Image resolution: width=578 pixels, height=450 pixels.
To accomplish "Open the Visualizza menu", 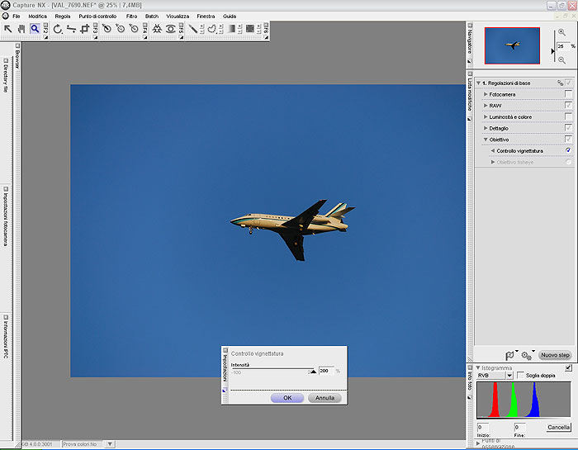I will tap(178, 17).
